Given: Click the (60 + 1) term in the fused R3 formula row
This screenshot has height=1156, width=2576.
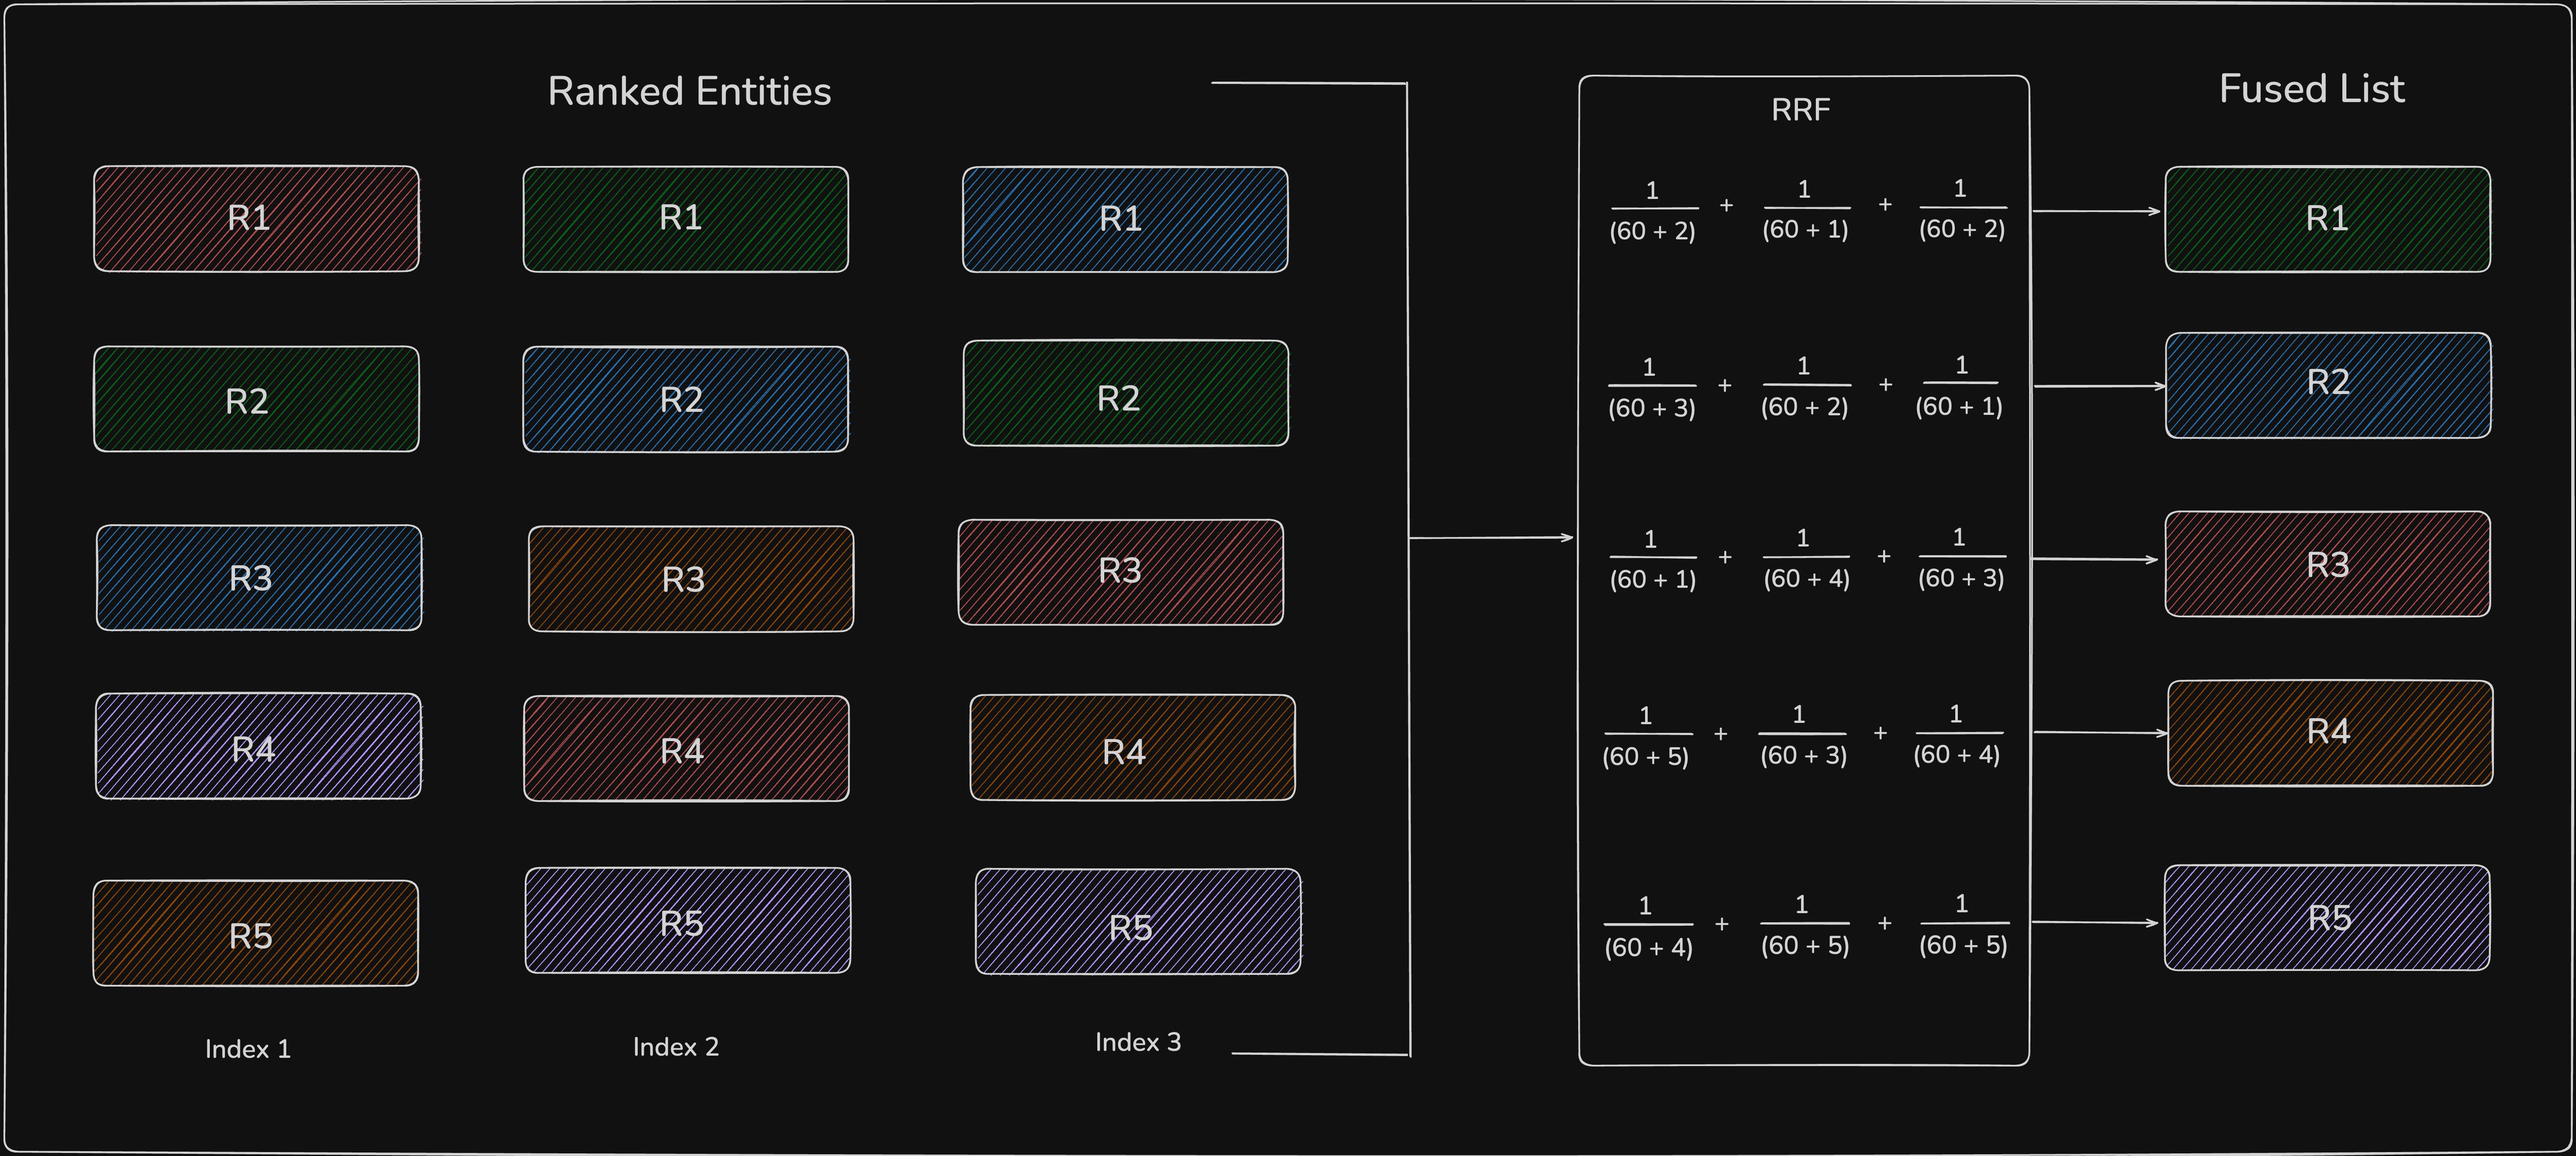Looking at the screenshot, I should (x=1652, y=580).
